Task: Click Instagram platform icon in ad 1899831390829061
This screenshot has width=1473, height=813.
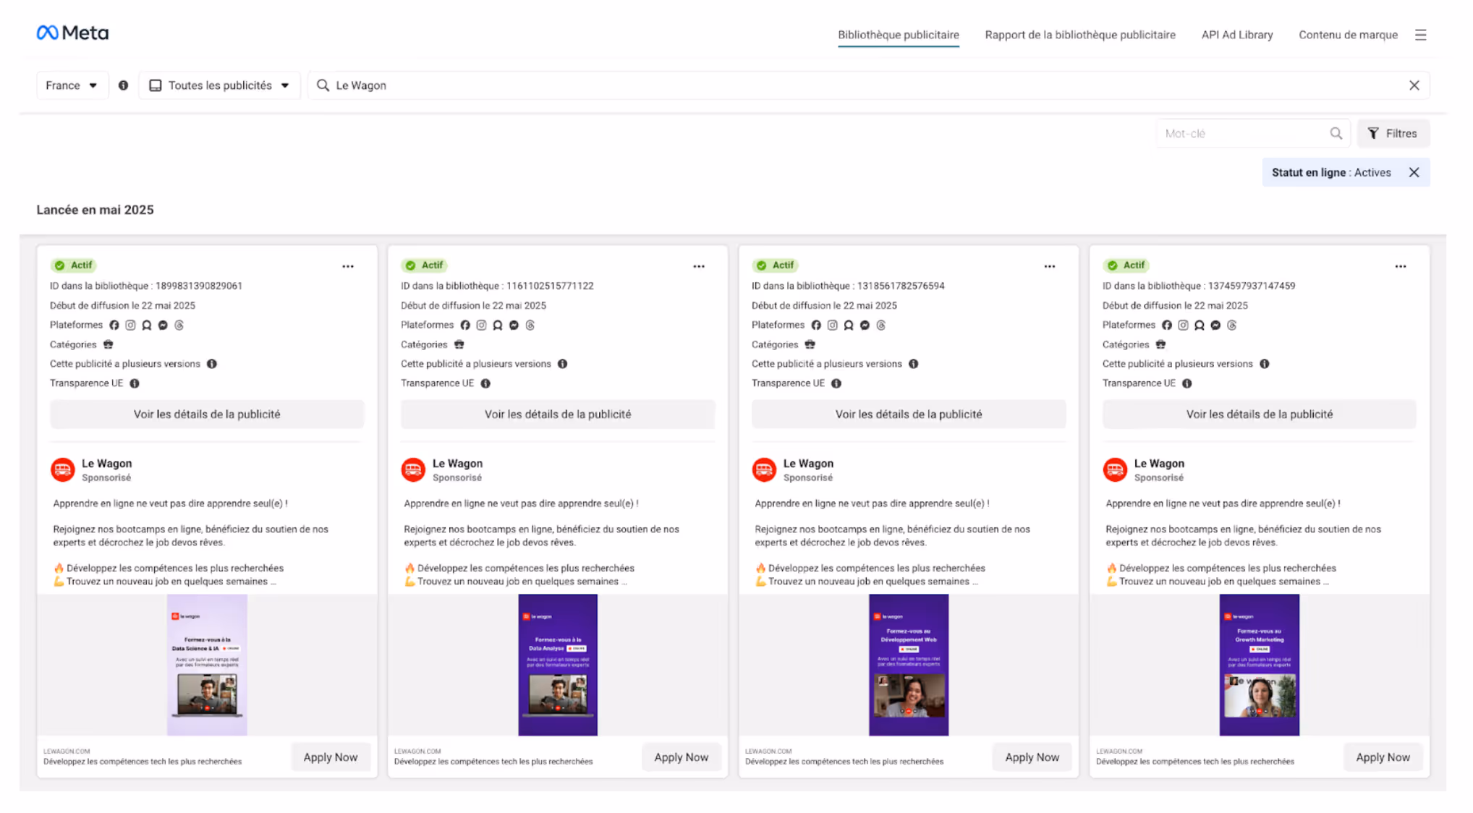Action: (130, 325)
